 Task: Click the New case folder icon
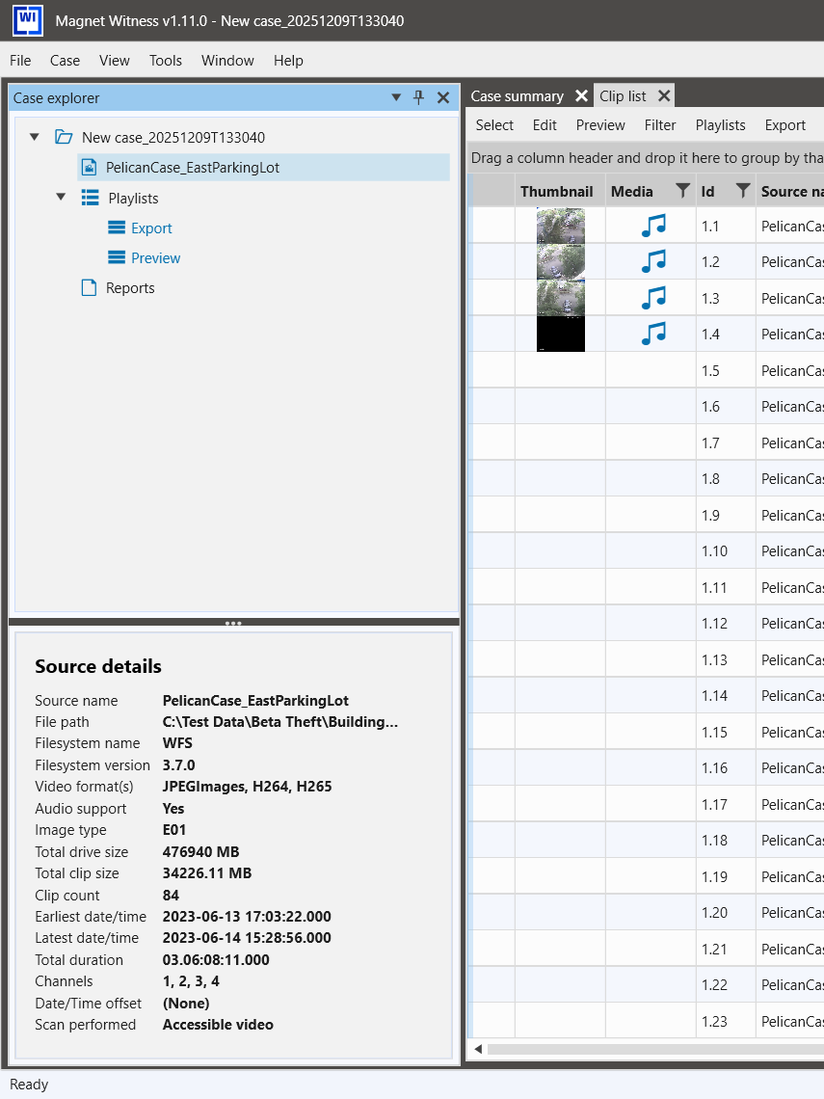point(64,137)
